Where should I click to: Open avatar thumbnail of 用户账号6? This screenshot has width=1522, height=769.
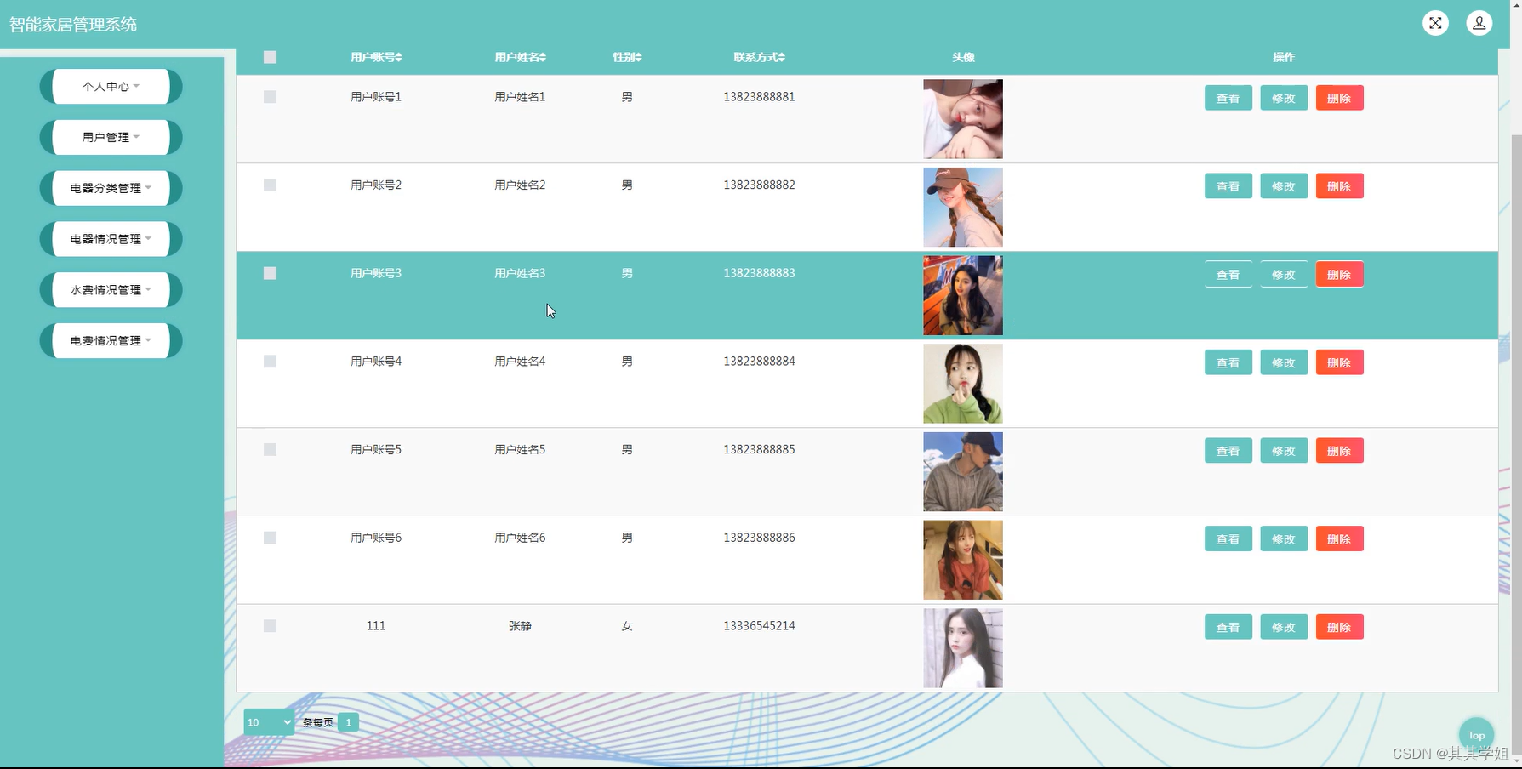[x=963, y=560]
